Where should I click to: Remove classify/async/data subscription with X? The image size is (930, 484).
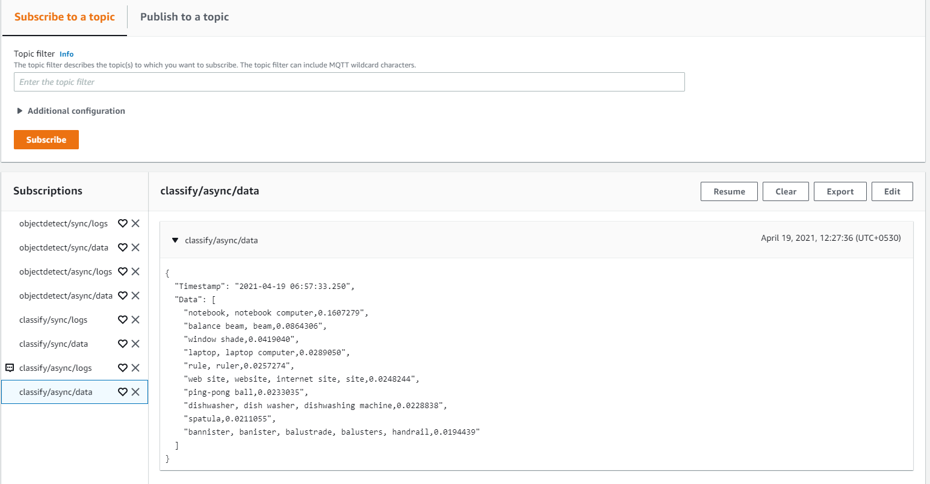(x=135, y=392)
